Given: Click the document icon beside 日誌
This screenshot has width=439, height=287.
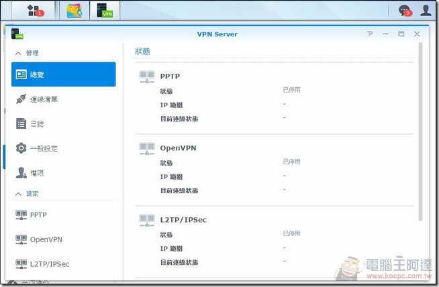Looking at the screenshot, I should click(x=21, y=123).
